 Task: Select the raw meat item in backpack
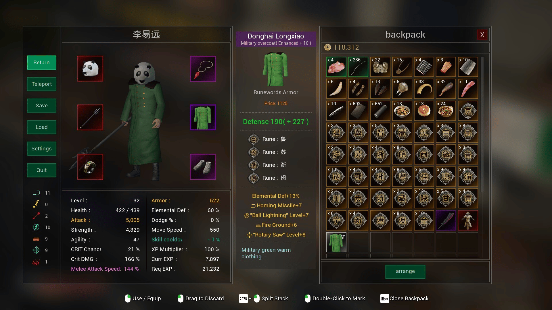pos(336,67)
